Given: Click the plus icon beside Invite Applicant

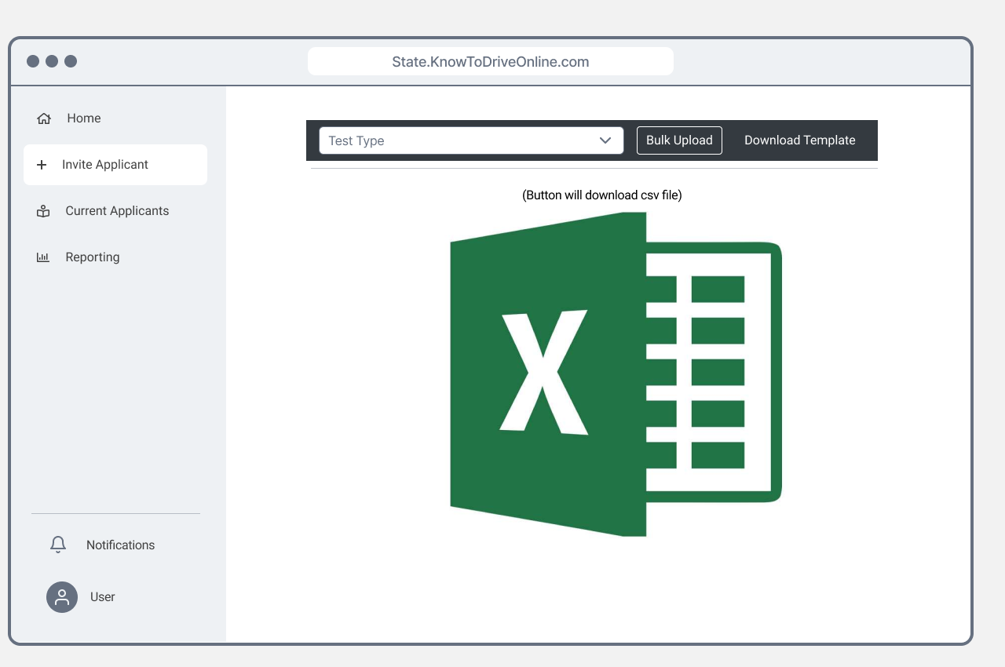Looking at the screenshot, I should pyautogui.click(x=42, y=165).
